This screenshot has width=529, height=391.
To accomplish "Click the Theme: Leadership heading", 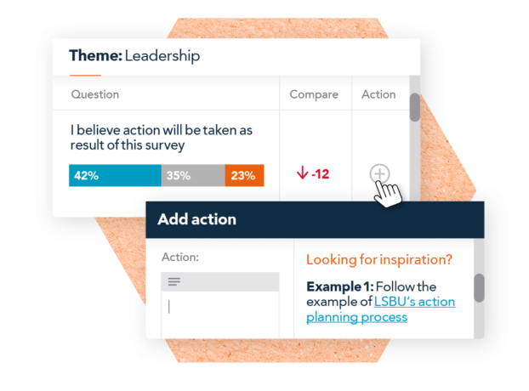I will click(134, 56).
